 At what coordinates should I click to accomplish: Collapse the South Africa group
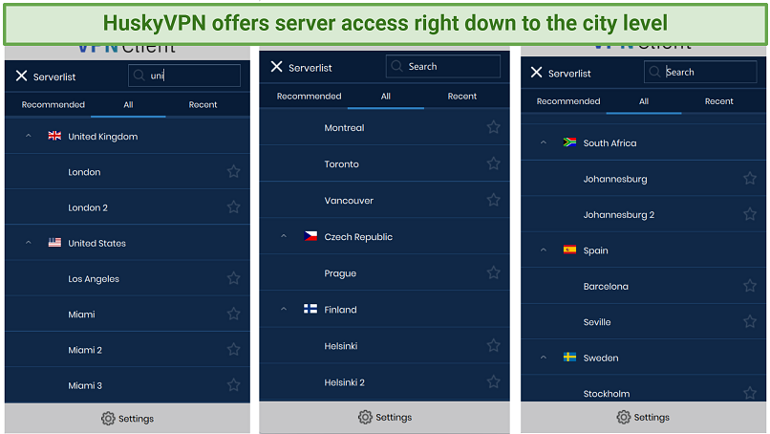(544, 142)
